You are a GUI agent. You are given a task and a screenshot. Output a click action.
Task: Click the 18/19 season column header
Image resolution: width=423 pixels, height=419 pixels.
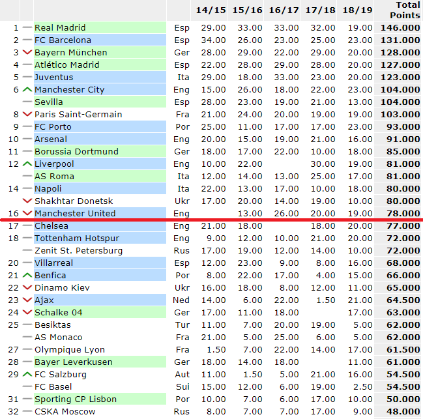[357, 10]
